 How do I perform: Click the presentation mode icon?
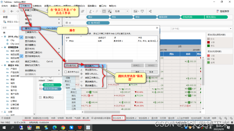tap(142, 11)
